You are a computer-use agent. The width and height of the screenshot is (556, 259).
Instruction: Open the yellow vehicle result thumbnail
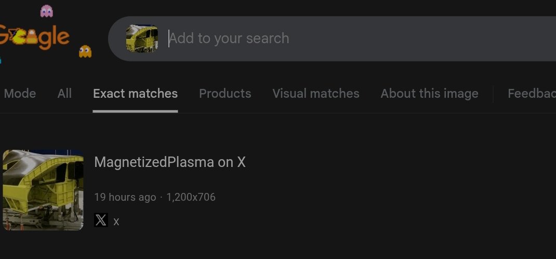(43, 190)
